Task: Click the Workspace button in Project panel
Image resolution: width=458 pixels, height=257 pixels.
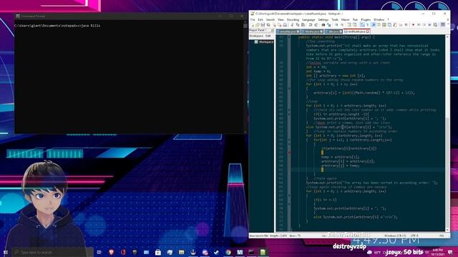Action: (256, 36)
